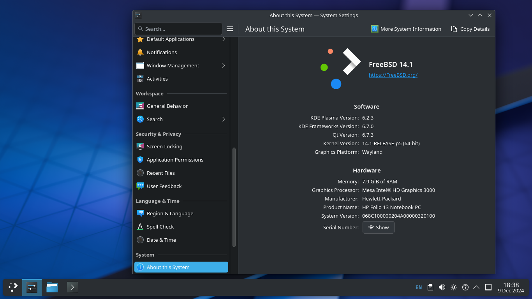Open the hamburger menu next to search
The width and height of the screenshot is (532, 299).
[230, 29]
